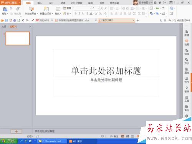Click the command search box
The width and height of the screenshot is (192, 144).
[182, 20]
